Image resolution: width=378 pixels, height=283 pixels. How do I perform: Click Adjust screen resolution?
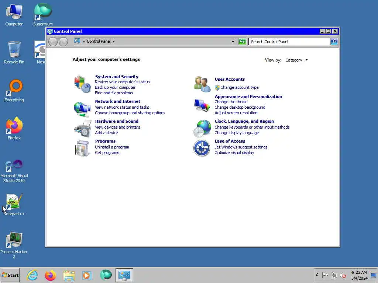coord(236,113)
